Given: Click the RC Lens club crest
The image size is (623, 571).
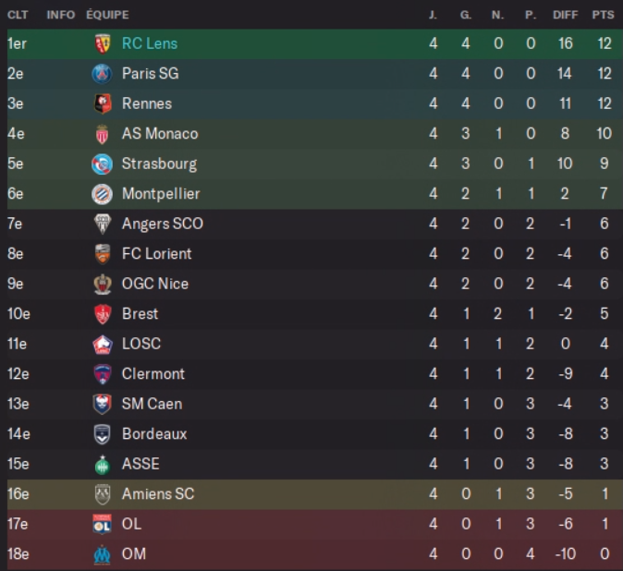Looking at the screenshot, I should click(x=102, y=43).
